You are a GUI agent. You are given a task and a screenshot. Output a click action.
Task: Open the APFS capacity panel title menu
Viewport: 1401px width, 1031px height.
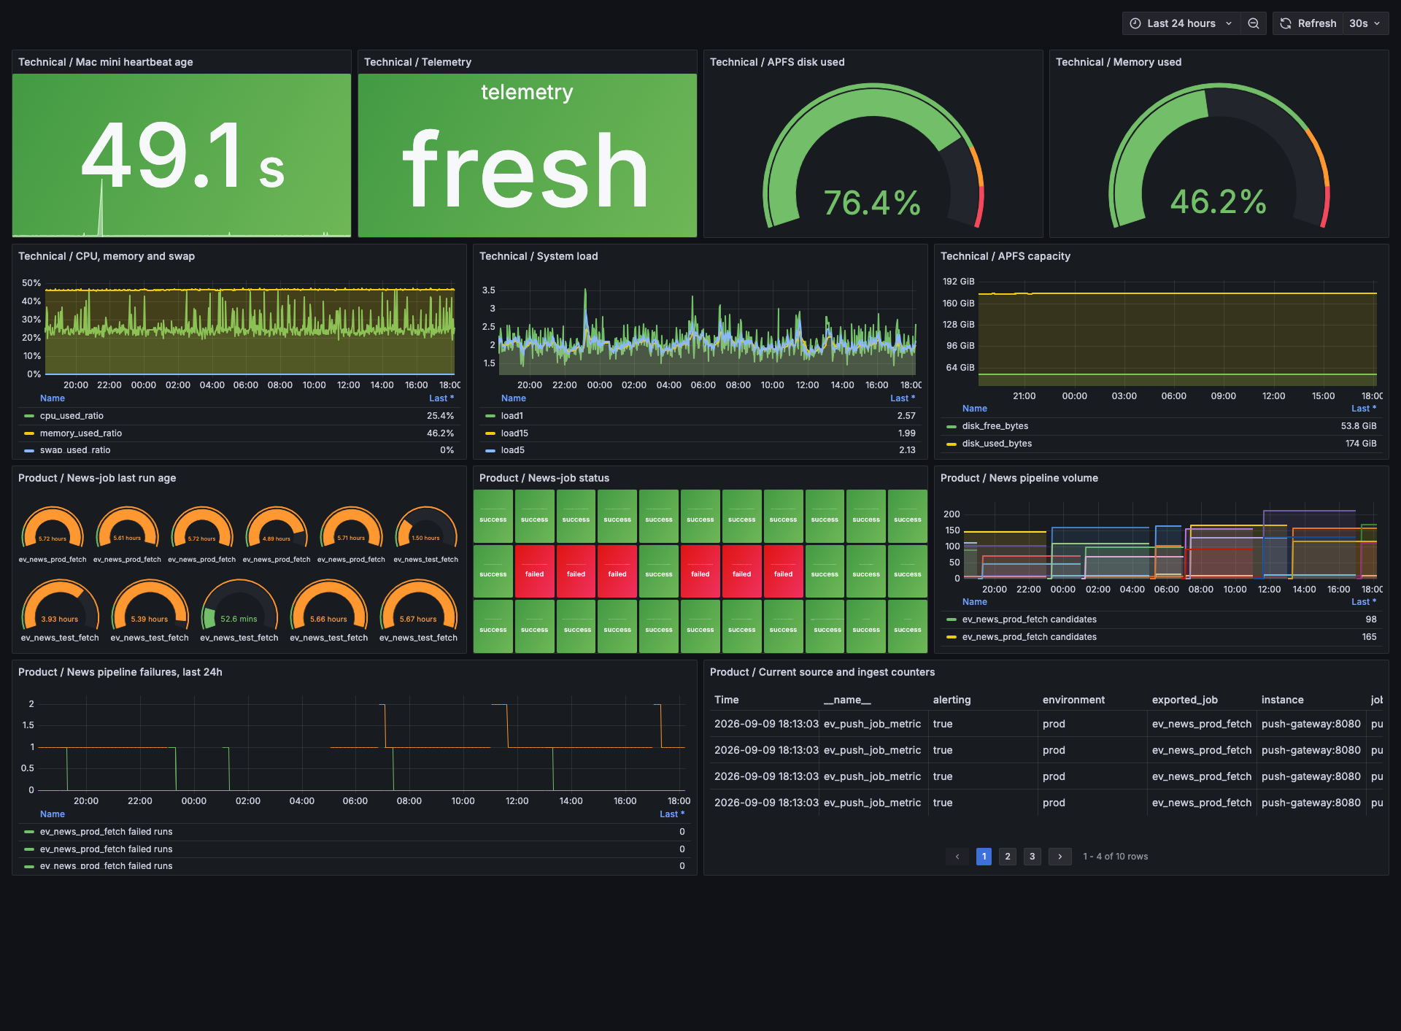point(1006,256)
